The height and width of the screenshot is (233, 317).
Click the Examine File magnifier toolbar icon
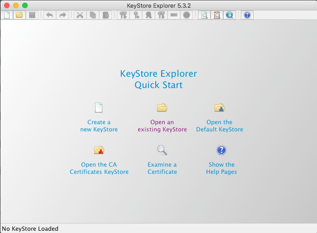click(204, 15)
